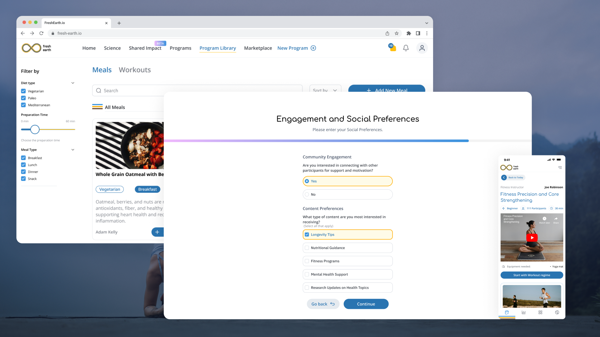600x337 pixels.
Task: Click the yellow messages icon with badge
Action: point(392,48)
